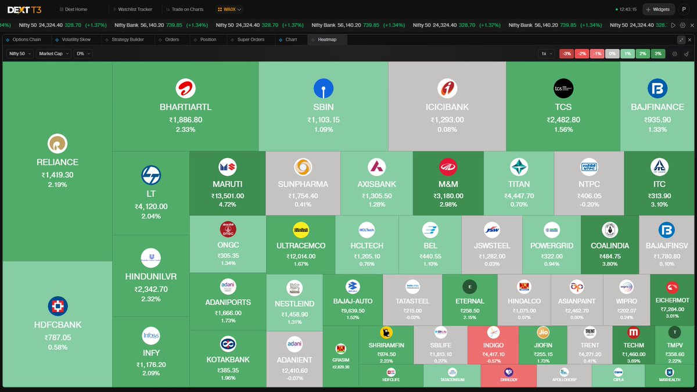Click BAJAJFINSV price ₹1,780.80

point(666,256)
